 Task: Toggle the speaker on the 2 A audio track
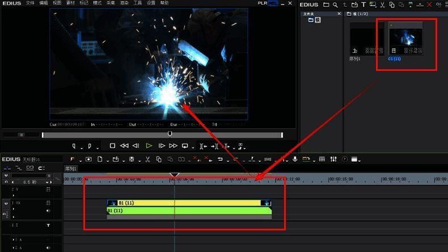pyautogui.click(x=48, y=248)
